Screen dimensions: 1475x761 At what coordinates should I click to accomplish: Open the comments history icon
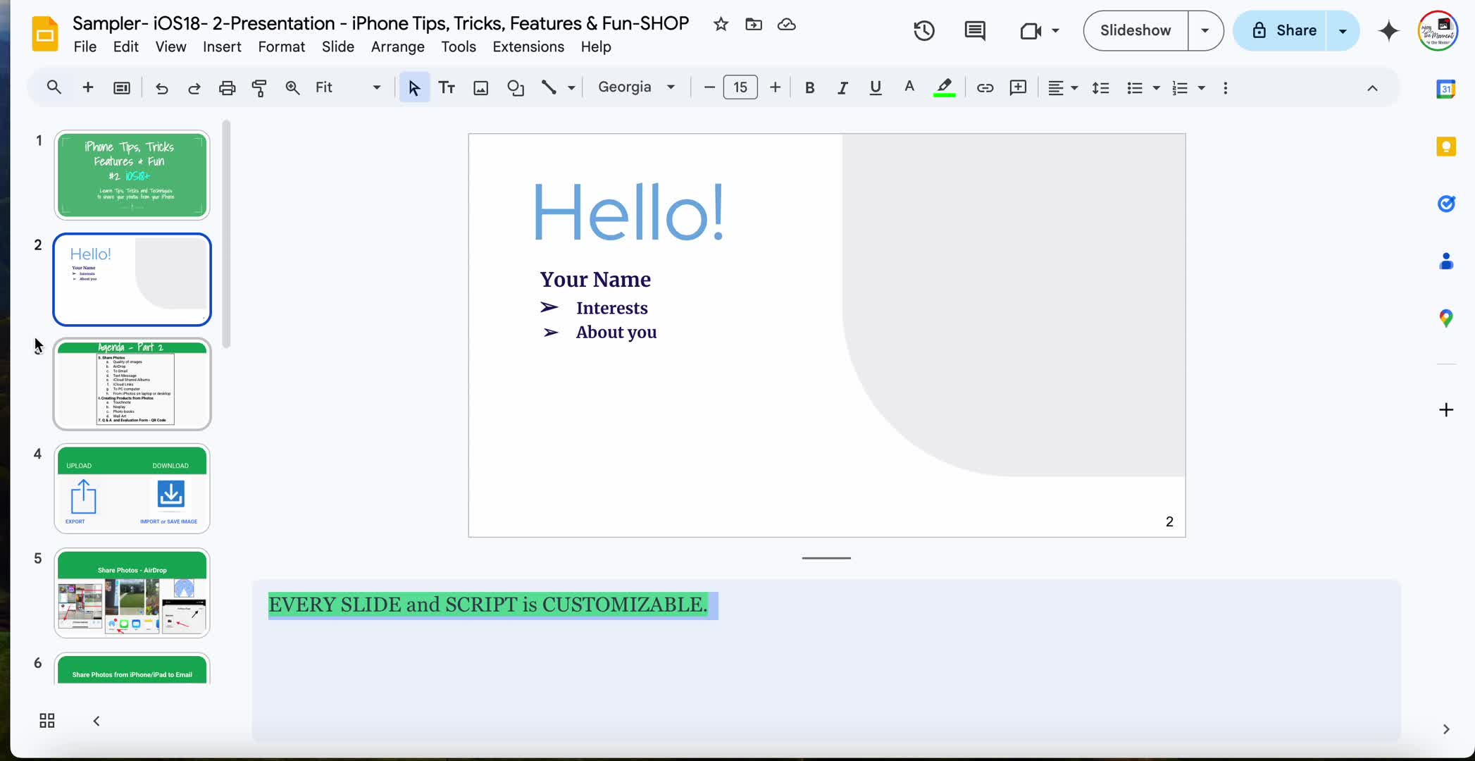click(975, 30)
